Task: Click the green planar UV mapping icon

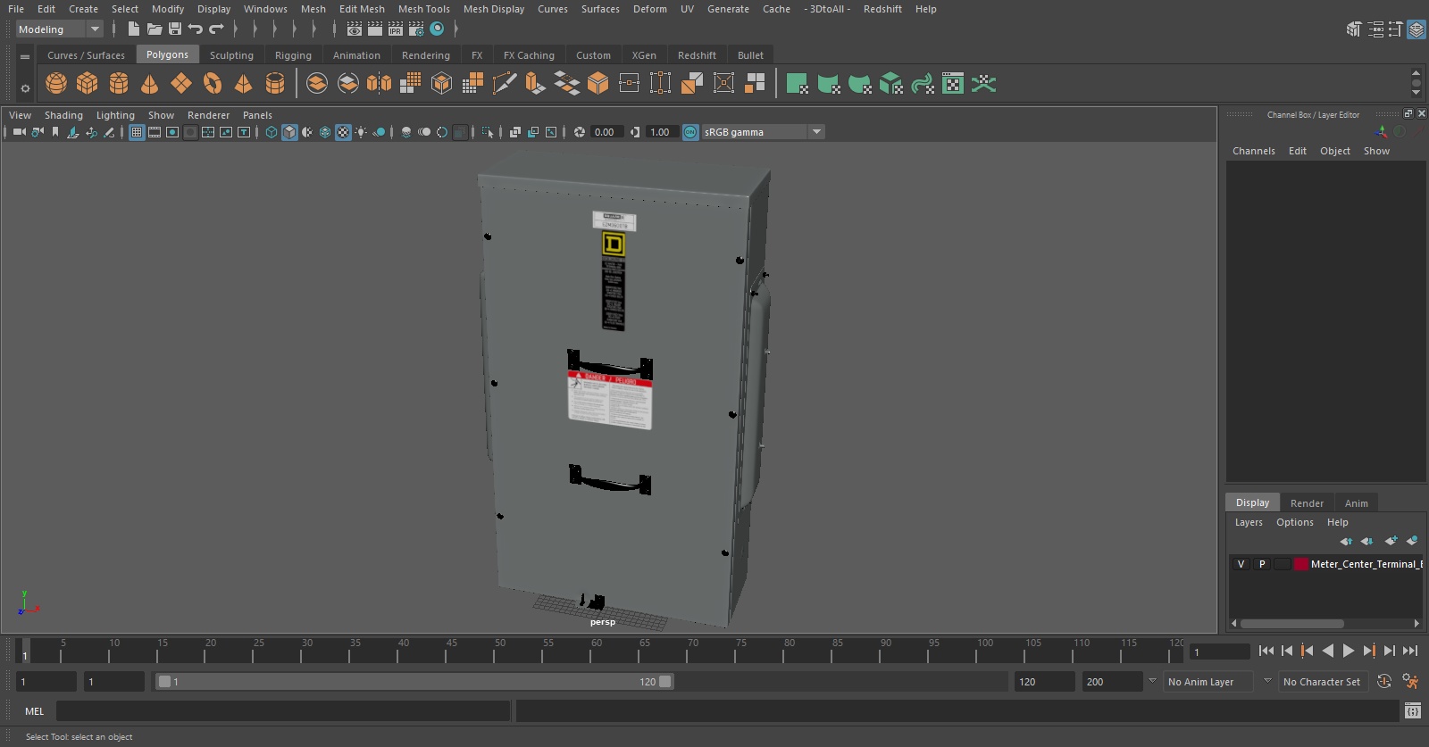Action: tap(798, 84)
